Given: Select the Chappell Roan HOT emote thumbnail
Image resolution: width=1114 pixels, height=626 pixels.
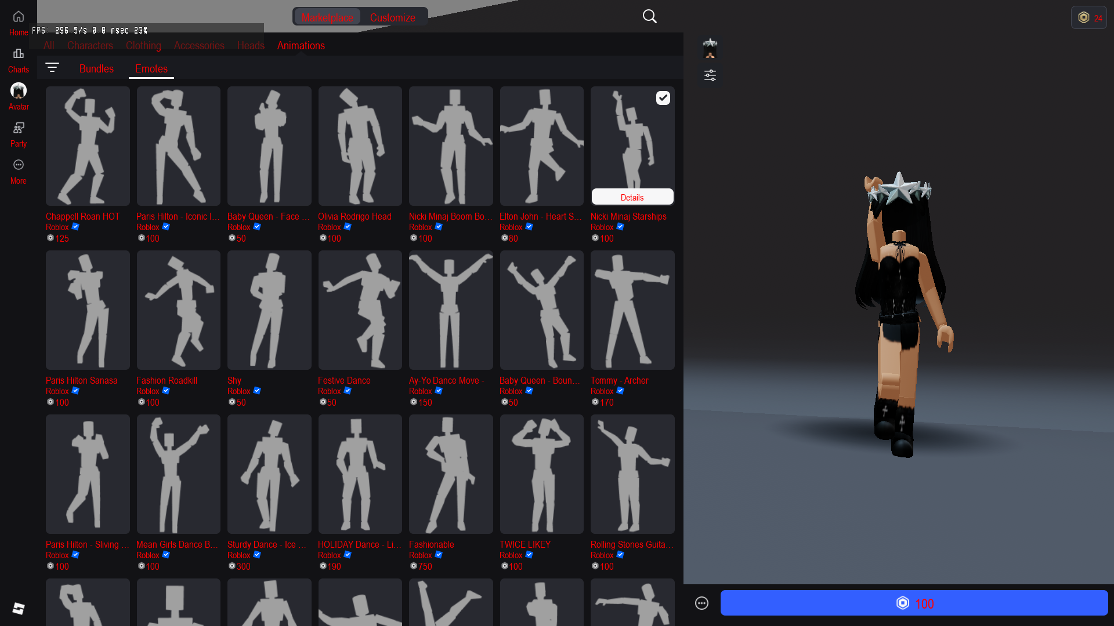Looking at the screenshot, I should [x=88, y=146].
